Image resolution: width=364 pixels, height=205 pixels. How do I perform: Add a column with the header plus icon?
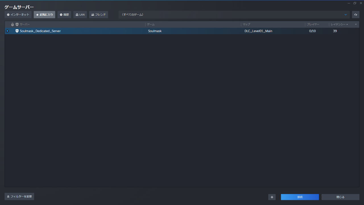click(356, 24)
